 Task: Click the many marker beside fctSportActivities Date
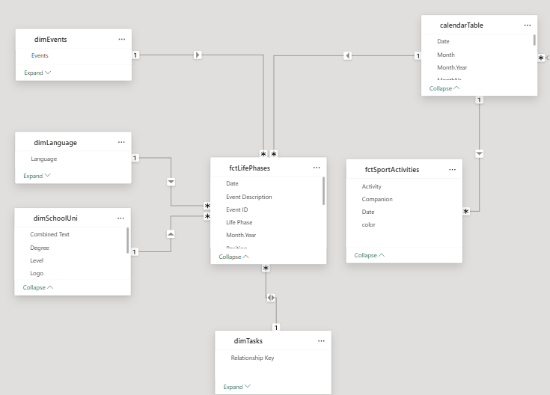(x=465, y=211)
